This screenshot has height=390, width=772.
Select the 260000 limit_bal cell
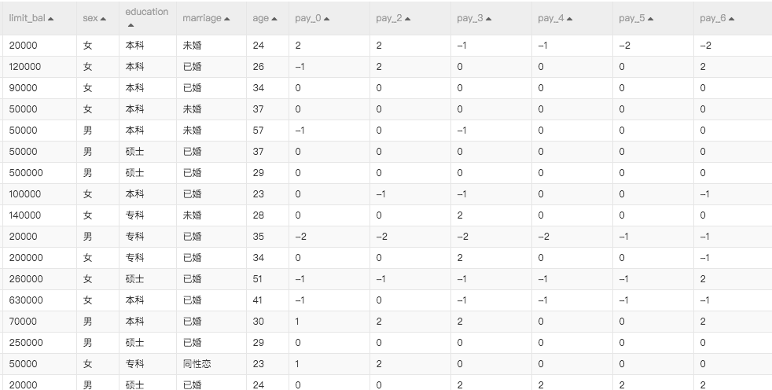(26, 278)
